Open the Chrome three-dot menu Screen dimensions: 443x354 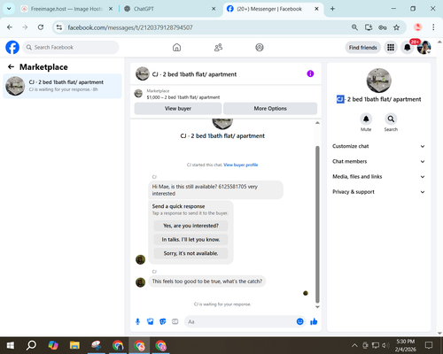tap(433, 27)
